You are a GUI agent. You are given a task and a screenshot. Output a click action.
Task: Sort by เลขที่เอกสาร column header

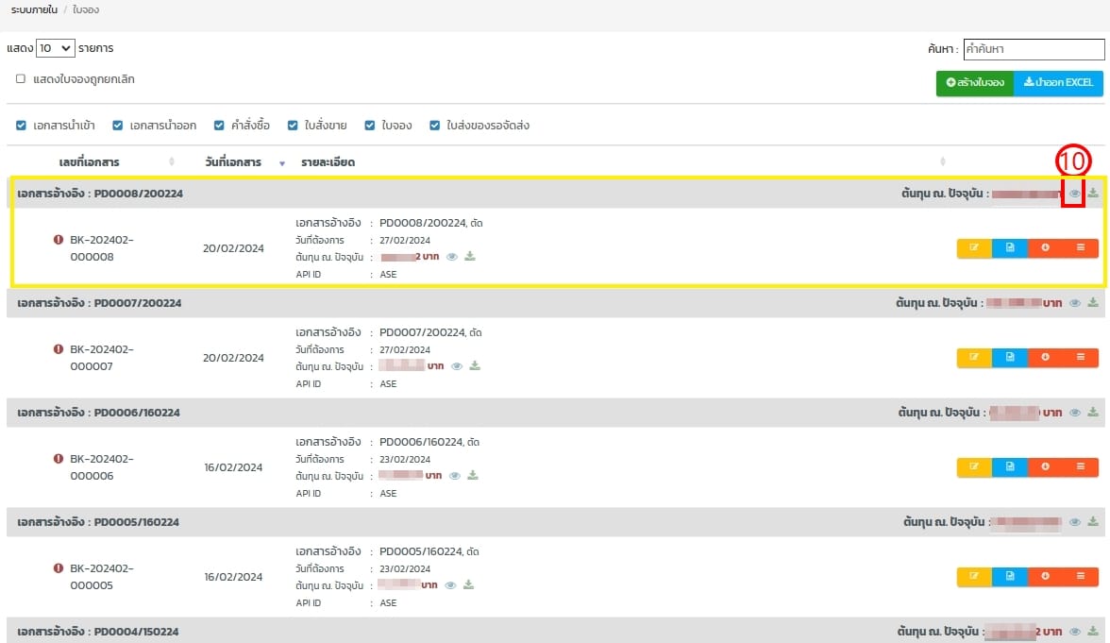coord(89,162)
